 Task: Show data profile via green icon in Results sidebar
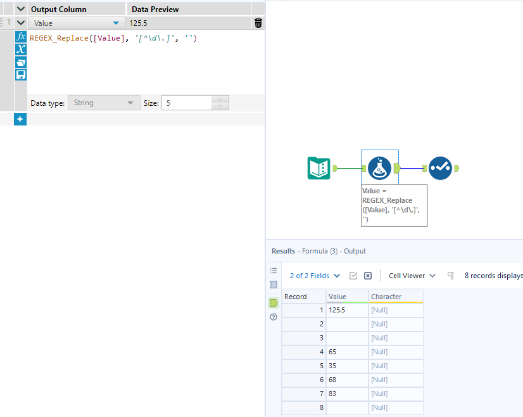click(273, 302)
